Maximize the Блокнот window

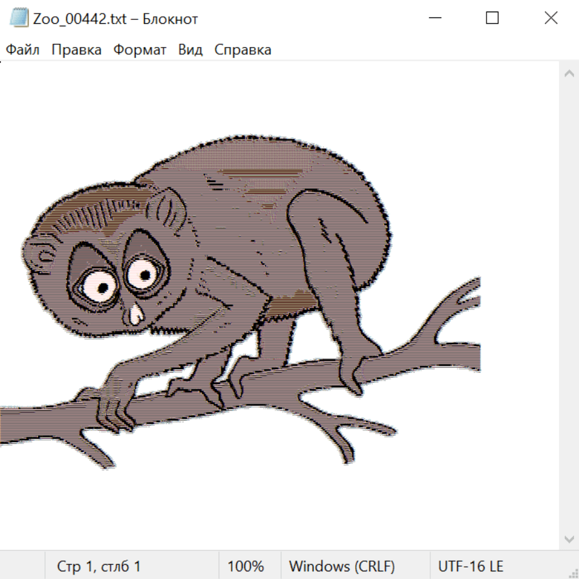pyautogui.click(x=492, y=18)
